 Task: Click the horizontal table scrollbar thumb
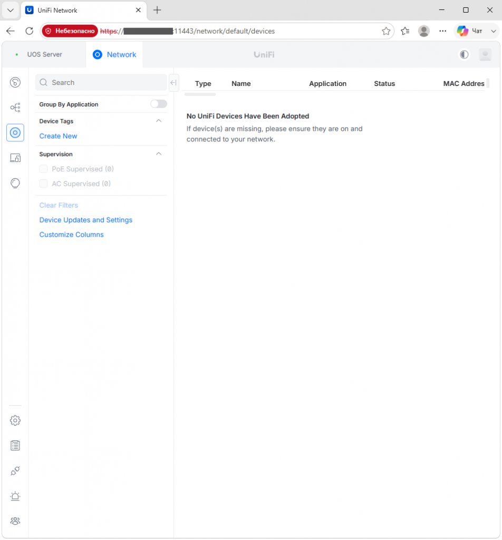point(200,94)
